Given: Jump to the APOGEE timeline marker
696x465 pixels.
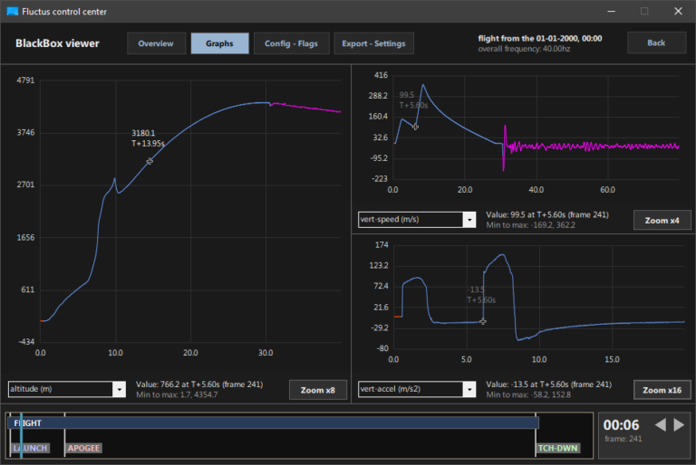Looking at the screenshot, I should 83,448.
